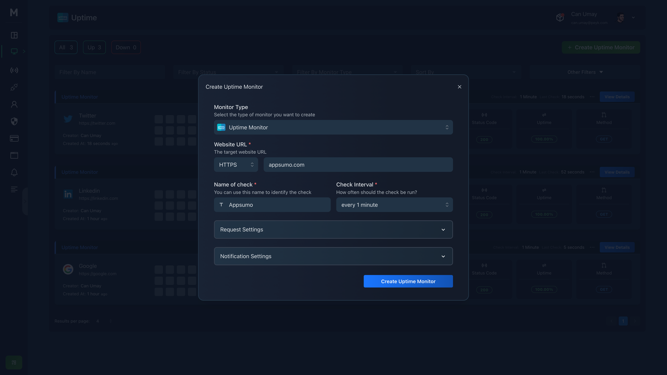Expand the Notification Settings section

coord(333,256)
